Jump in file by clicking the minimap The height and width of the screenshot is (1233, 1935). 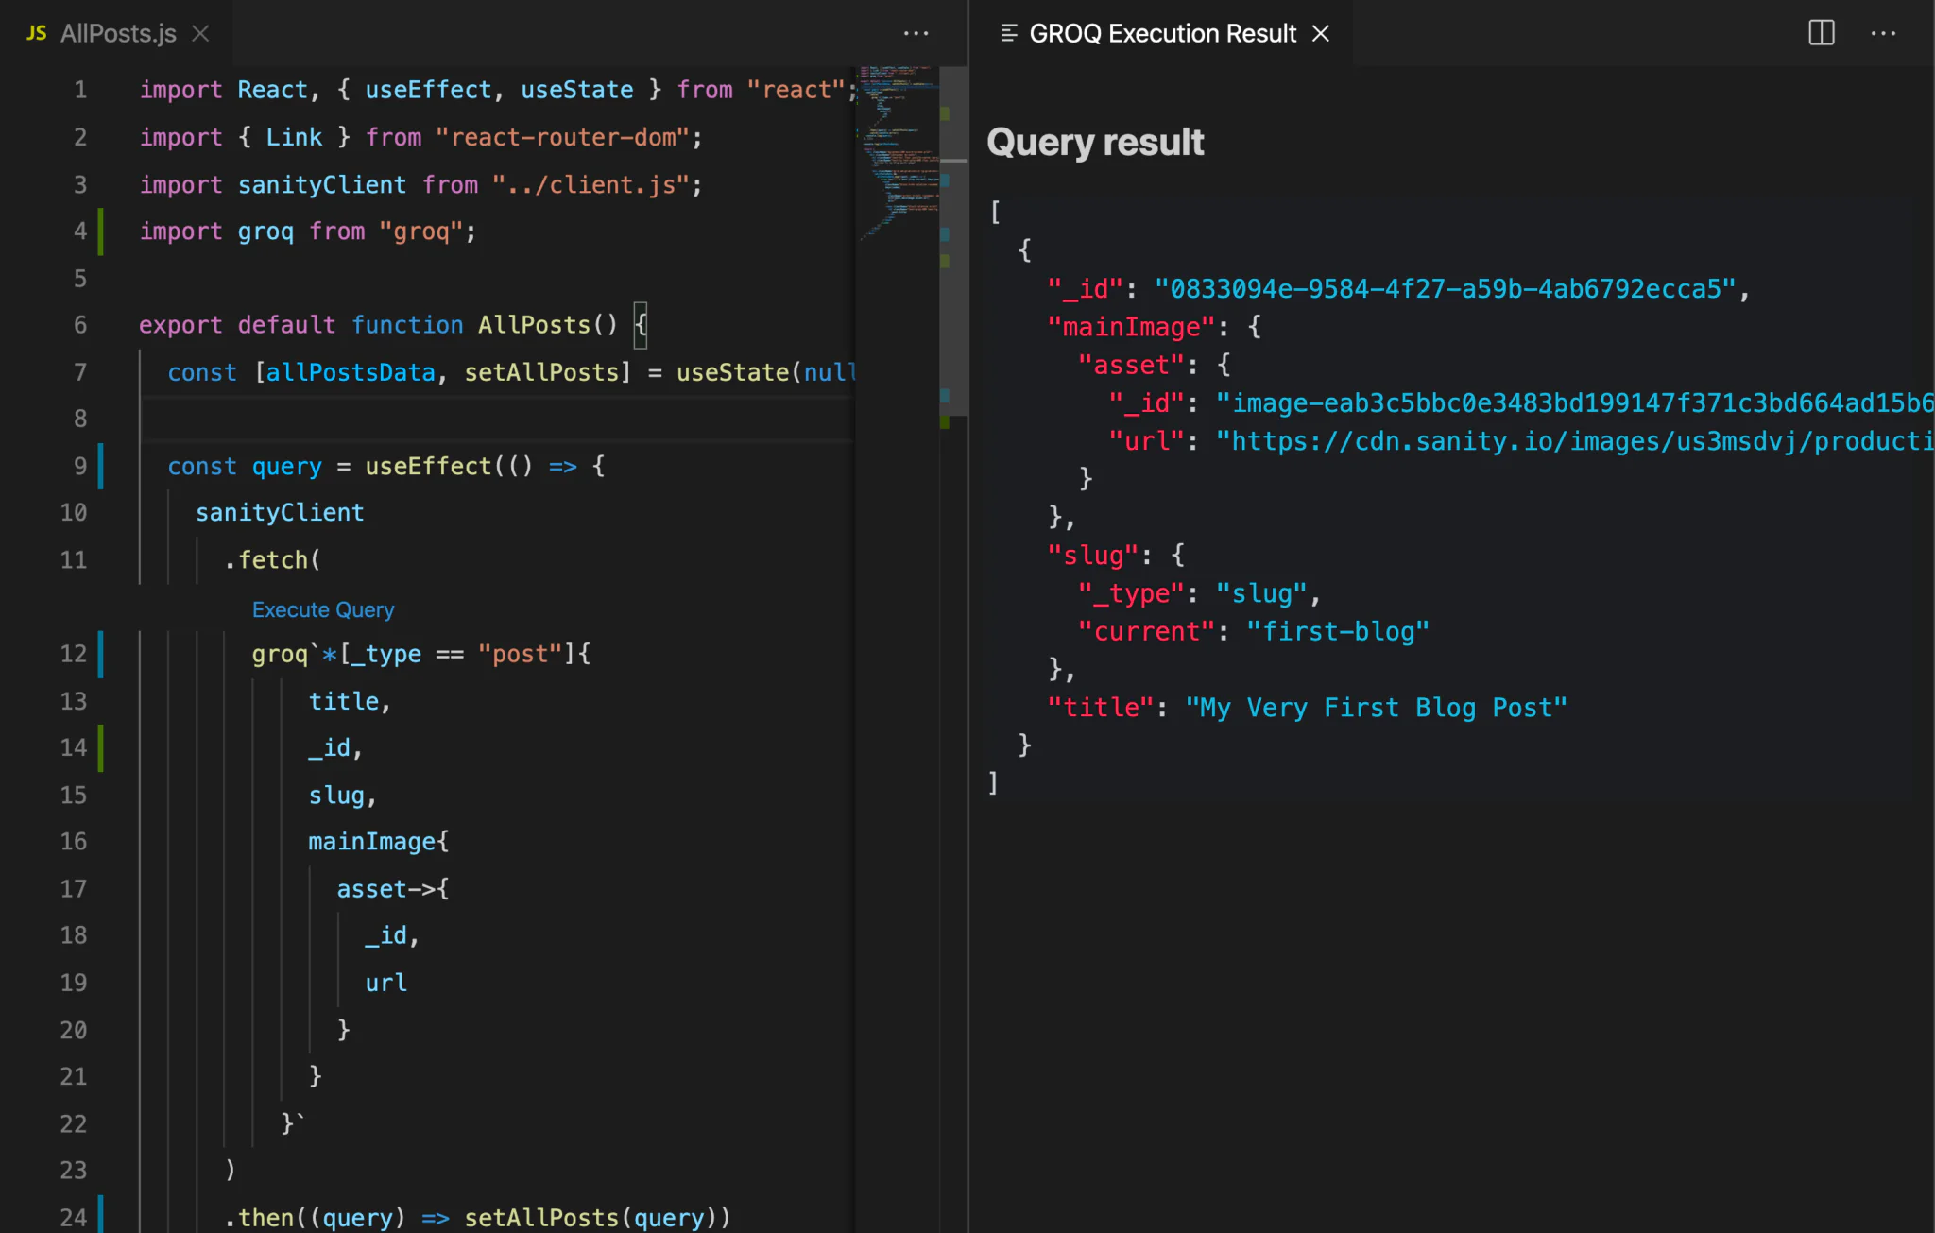(898, 283)
